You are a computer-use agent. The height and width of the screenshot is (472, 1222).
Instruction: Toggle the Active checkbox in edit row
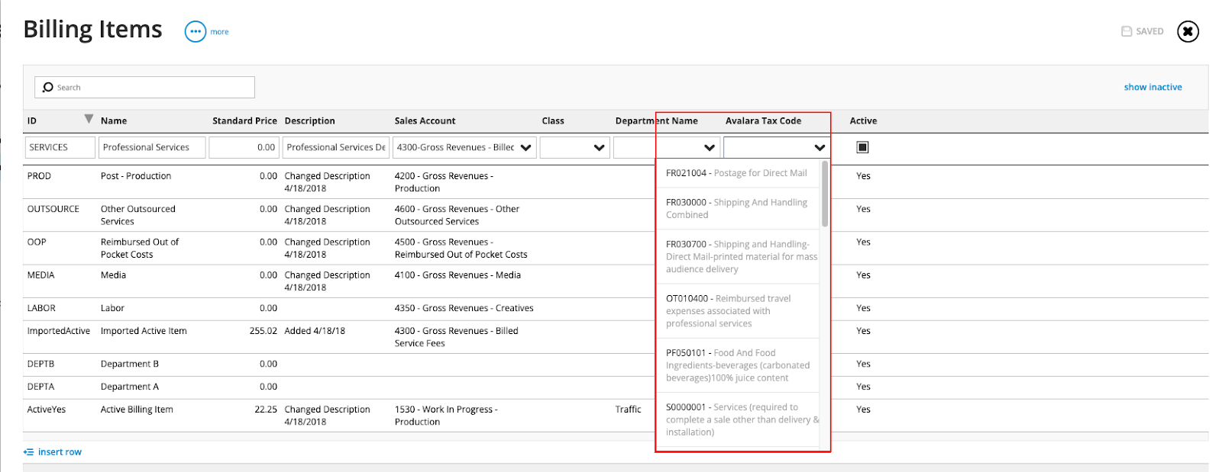(x=862, y=147)
